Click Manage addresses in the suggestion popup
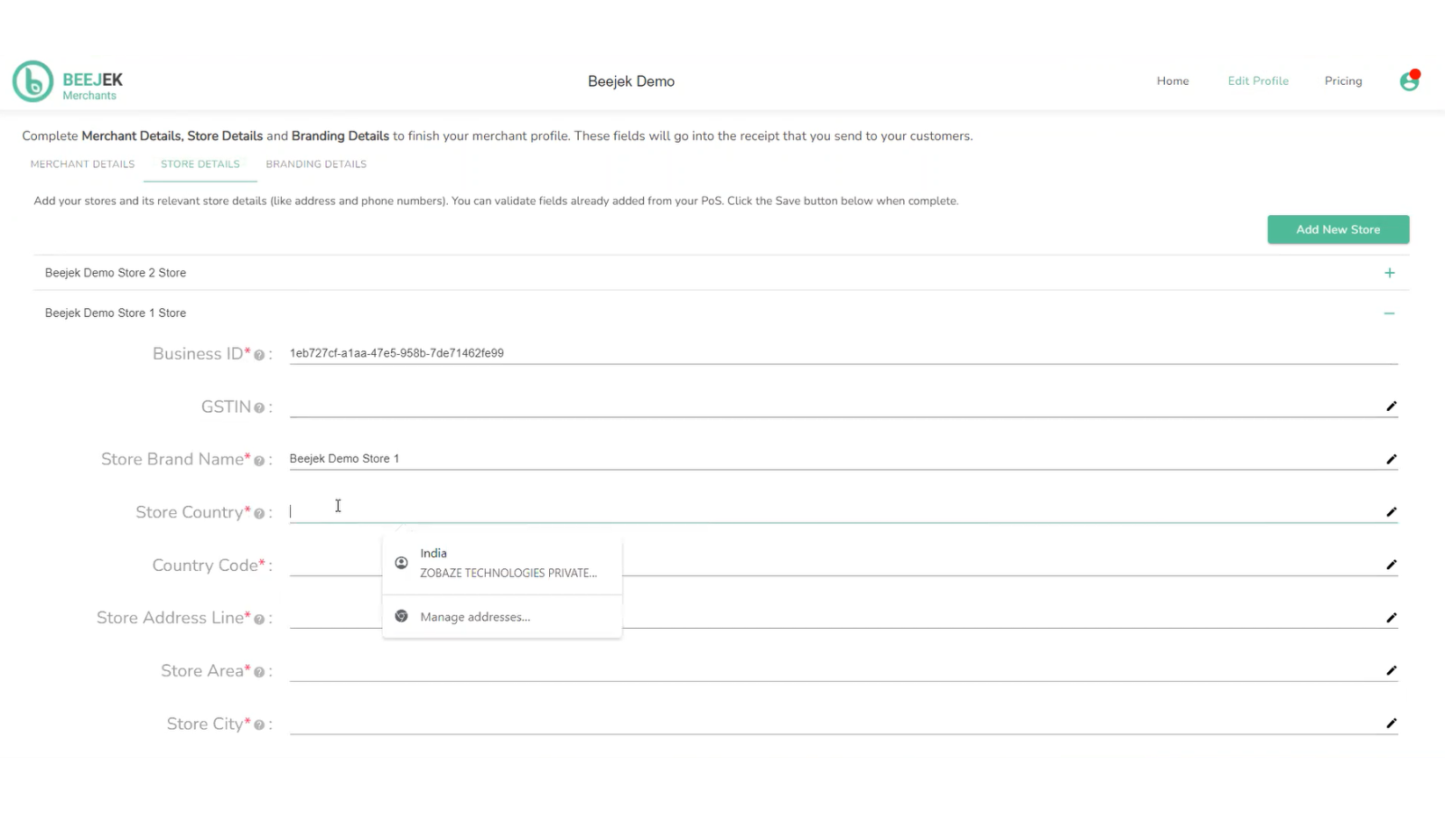This screenshot has height=813, width=1445. click(x=475, y=616)
